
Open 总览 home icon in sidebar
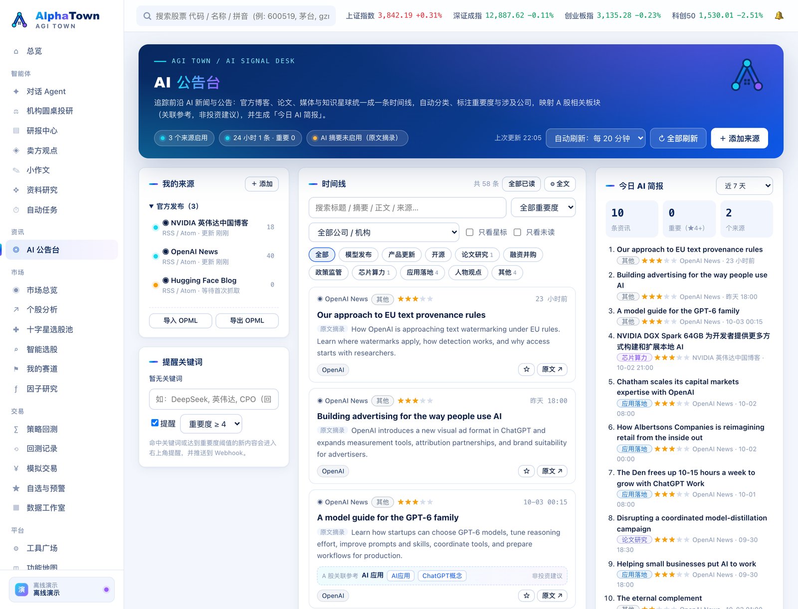pos(16,51)
